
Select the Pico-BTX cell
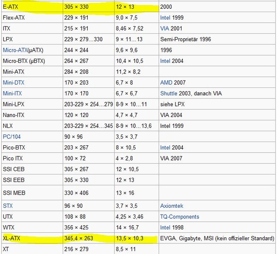tap(32, 148)
